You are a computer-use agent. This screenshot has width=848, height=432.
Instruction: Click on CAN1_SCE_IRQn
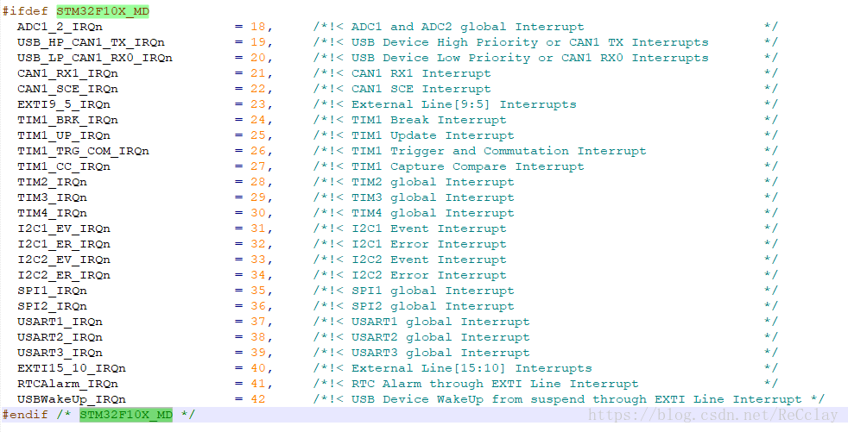(67, 89)
